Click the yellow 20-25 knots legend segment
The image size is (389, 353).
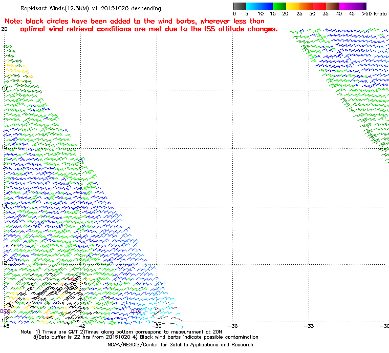293,6
